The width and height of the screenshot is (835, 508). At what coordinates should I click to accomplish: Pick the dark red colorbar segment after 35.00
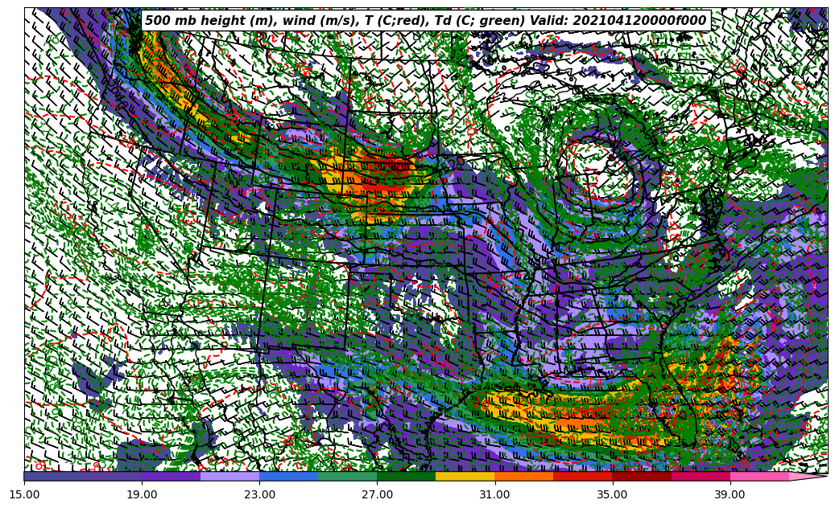pyautogui.click(x=642, y=476)
